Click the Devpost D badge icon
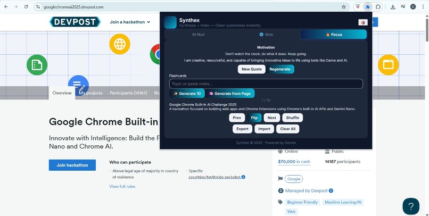Viewport: 429px width, 216px height. (x=280, y=190)
